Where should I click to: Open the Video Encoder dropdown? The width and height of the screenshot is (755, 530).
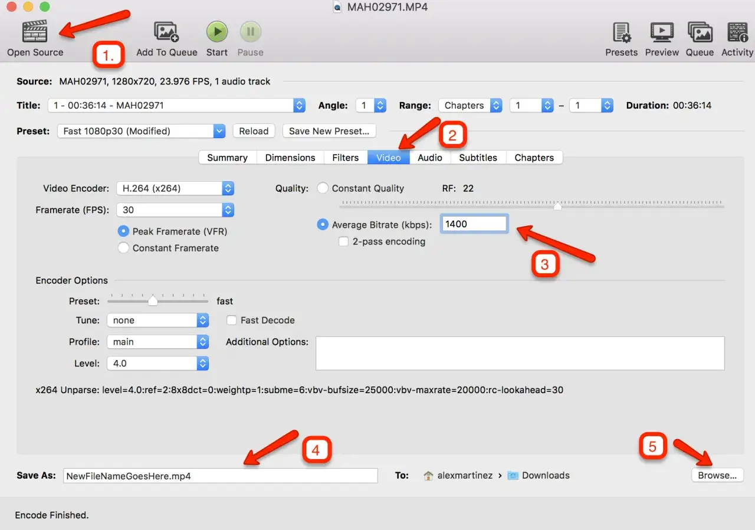(175, 188)
